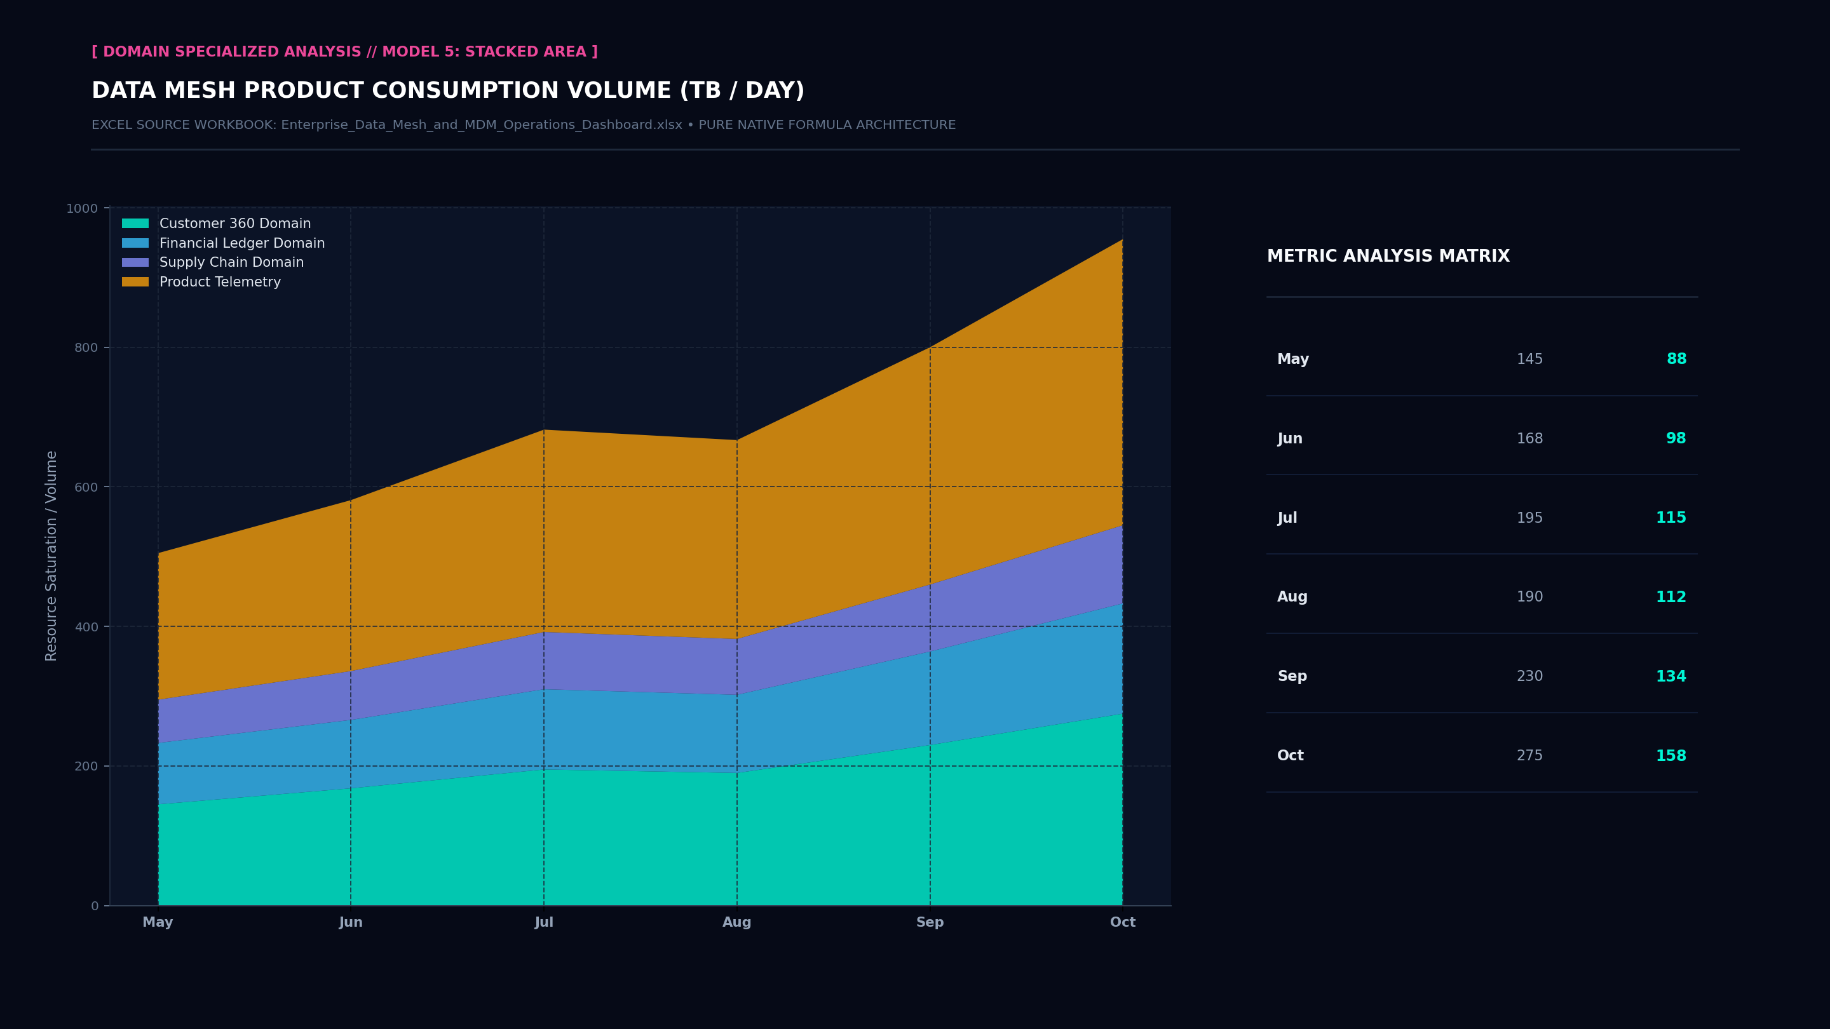Select the 'Product Telemetry' legend label
The image size is (1830, 1029).
pos(220,282)
